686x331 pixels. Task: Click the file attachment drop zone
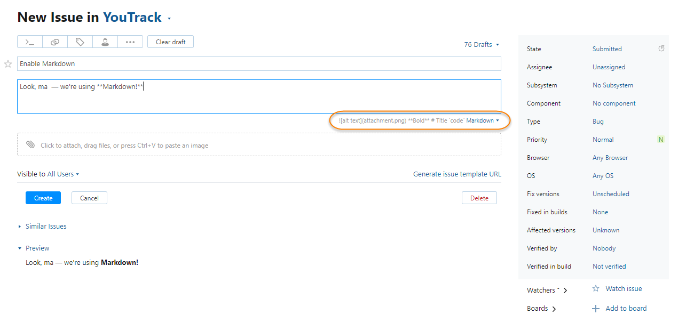coord(259,144)
